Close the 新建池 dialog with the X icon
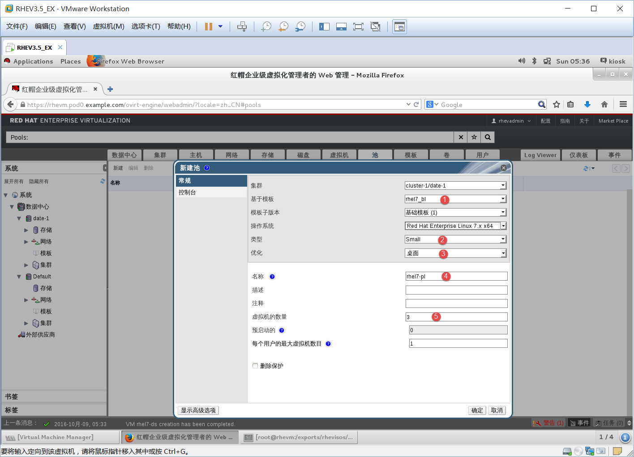634x457 pixels. [x=504, y=168]
